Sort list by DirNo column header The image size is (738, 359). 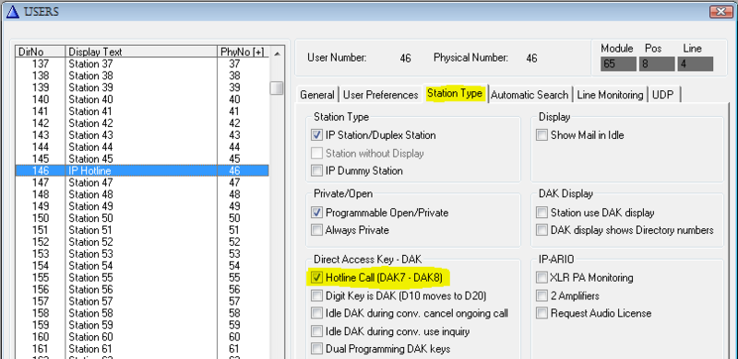pyautogui.click(x=40, y=52)
